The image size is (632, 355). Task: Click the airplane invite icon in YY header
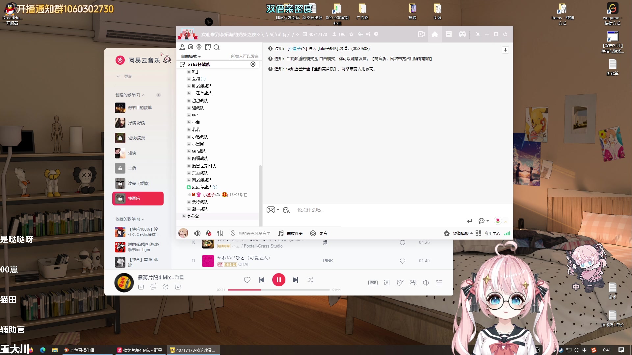point(360,34)
